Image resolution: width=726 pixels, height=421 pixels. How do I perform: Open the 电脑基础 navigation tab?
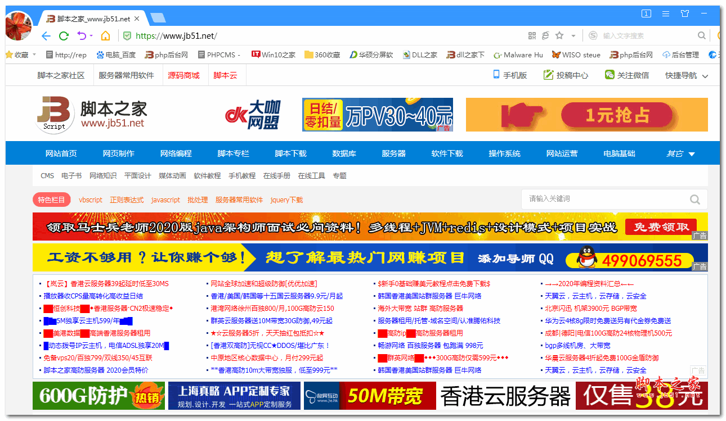[620, 153]
